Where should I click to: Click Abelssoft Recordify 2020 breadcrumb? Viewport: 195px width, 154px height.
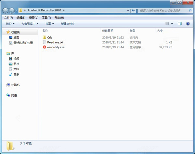[x=44, y=10]
